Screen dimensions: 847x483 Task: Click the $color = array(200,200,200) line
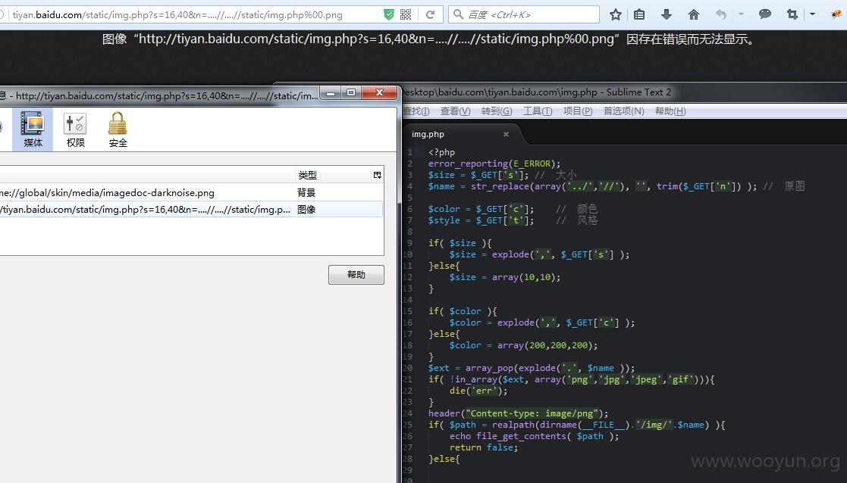523,345
